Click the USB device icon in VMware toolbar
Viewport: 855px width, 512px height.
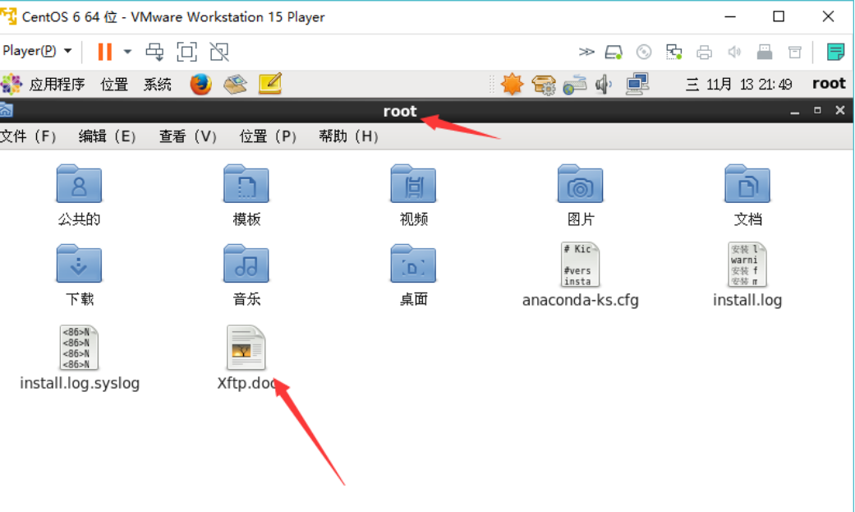coord(765,52)
